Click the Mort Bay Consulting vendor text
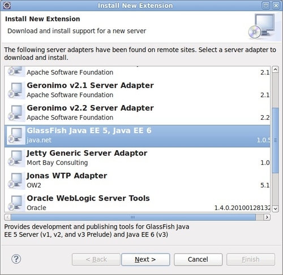283x275 pixels. coord(57,163)
